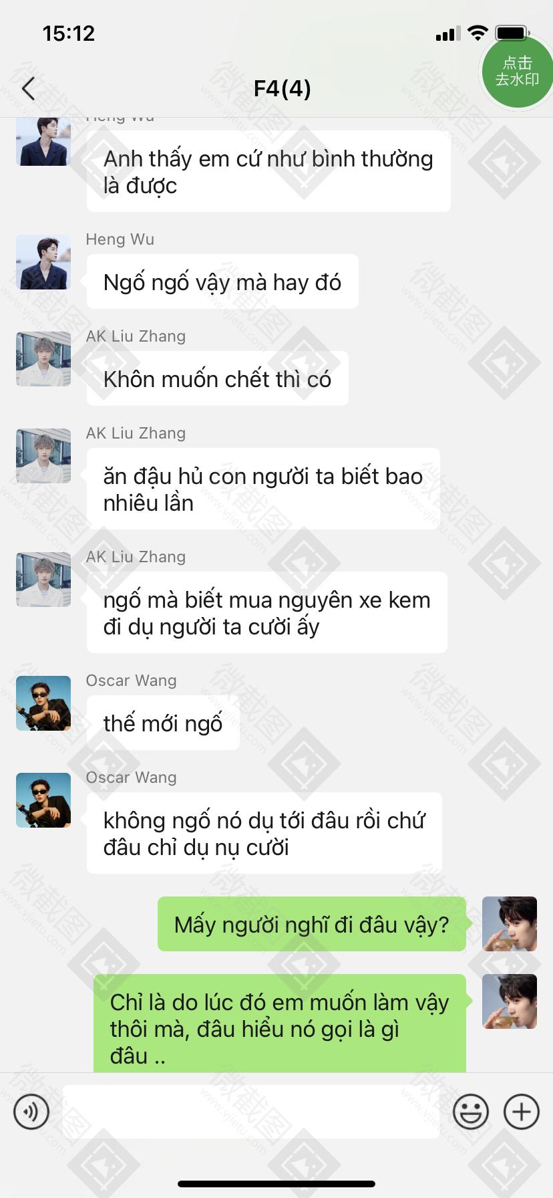Open the plus attachments menu
553x1198 pixels.
[522, 1112]
